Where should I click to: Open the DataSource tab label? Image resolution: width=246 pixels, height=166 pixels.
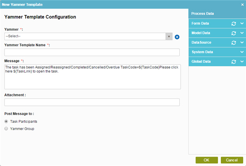pos(201,42)
